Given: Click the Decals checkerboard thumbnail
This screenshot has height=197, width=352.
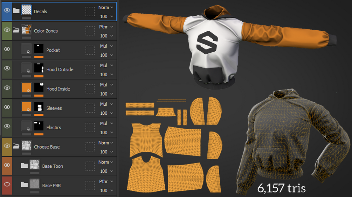Looking at the screenshot, I should (26, 10).
